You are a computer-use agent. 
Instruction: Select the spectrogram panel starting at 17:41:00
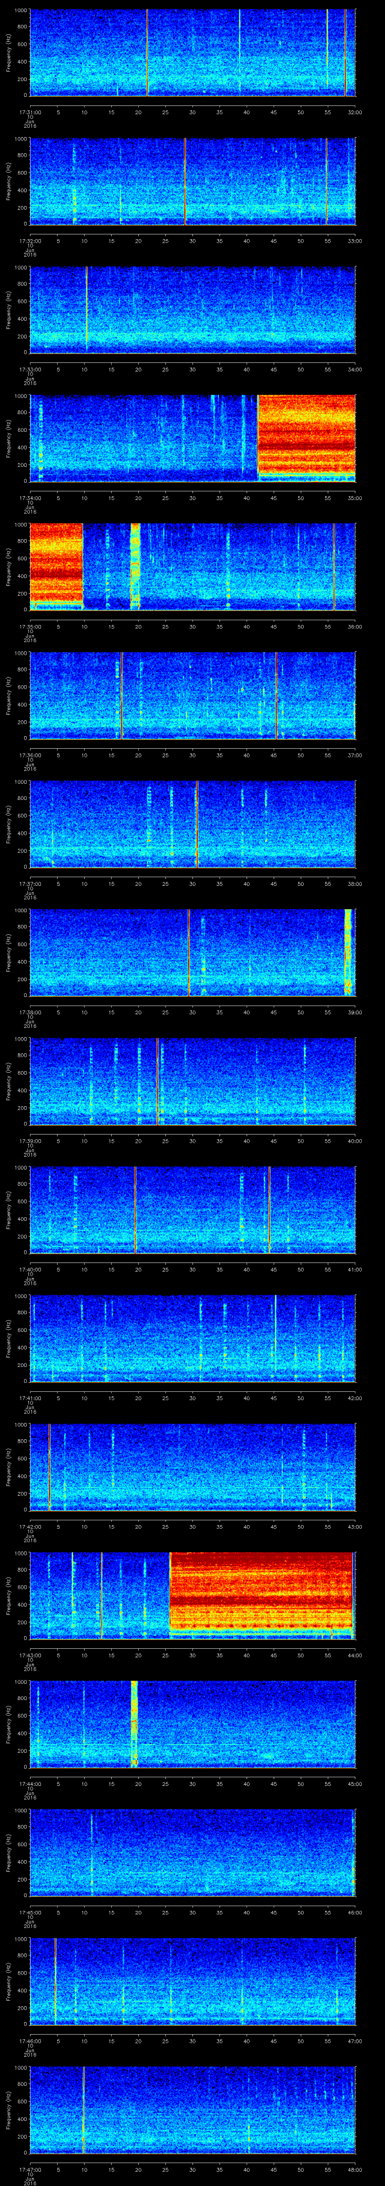click(x=192, y=1338)
